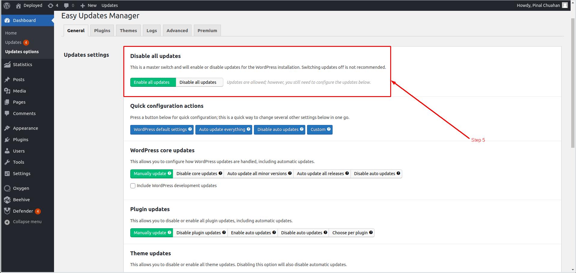
Task: Click the Collapse menu arrow icon
Action: 7,222
